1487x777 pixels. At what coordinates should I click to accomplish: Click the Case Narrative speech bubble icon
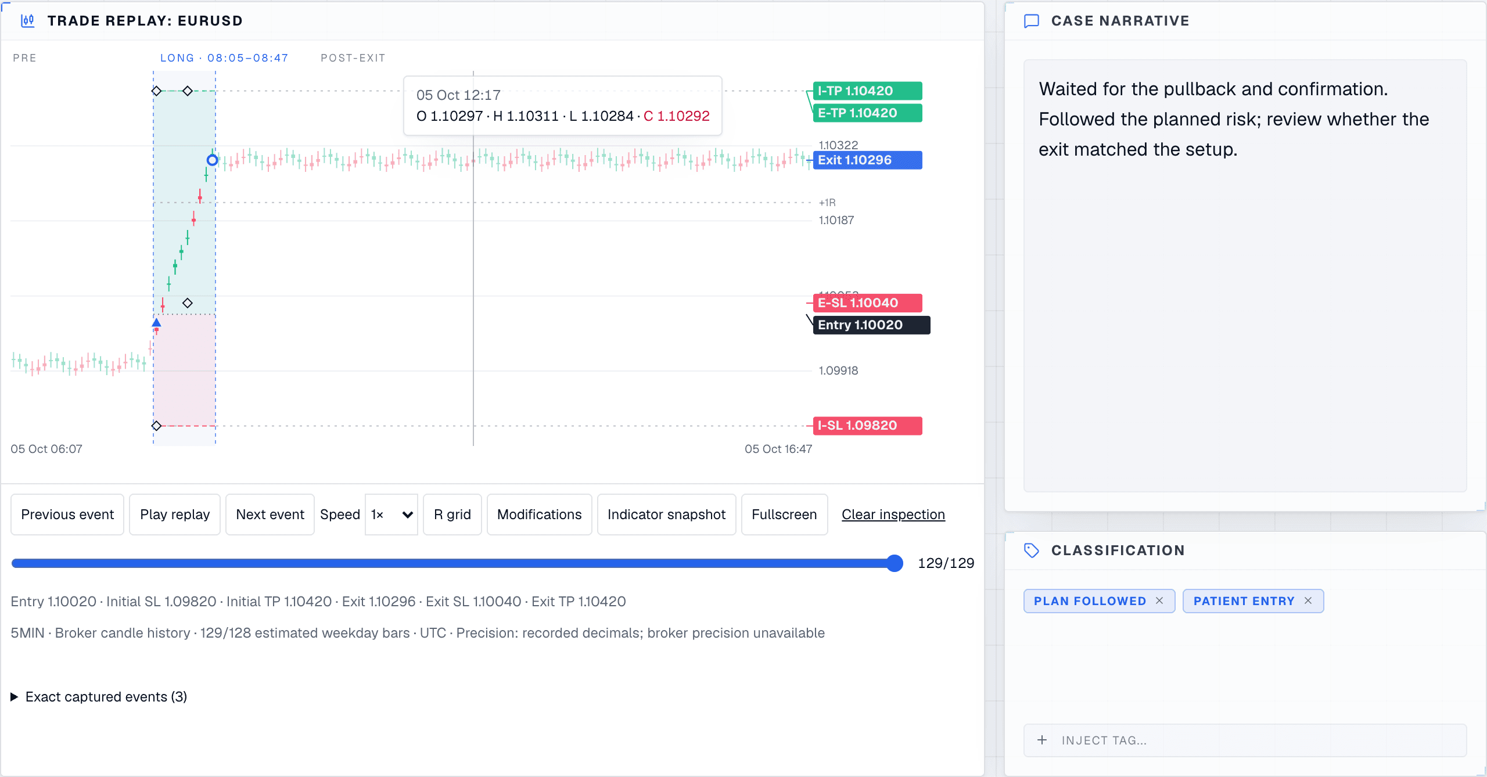click(x=1032, y=21)
